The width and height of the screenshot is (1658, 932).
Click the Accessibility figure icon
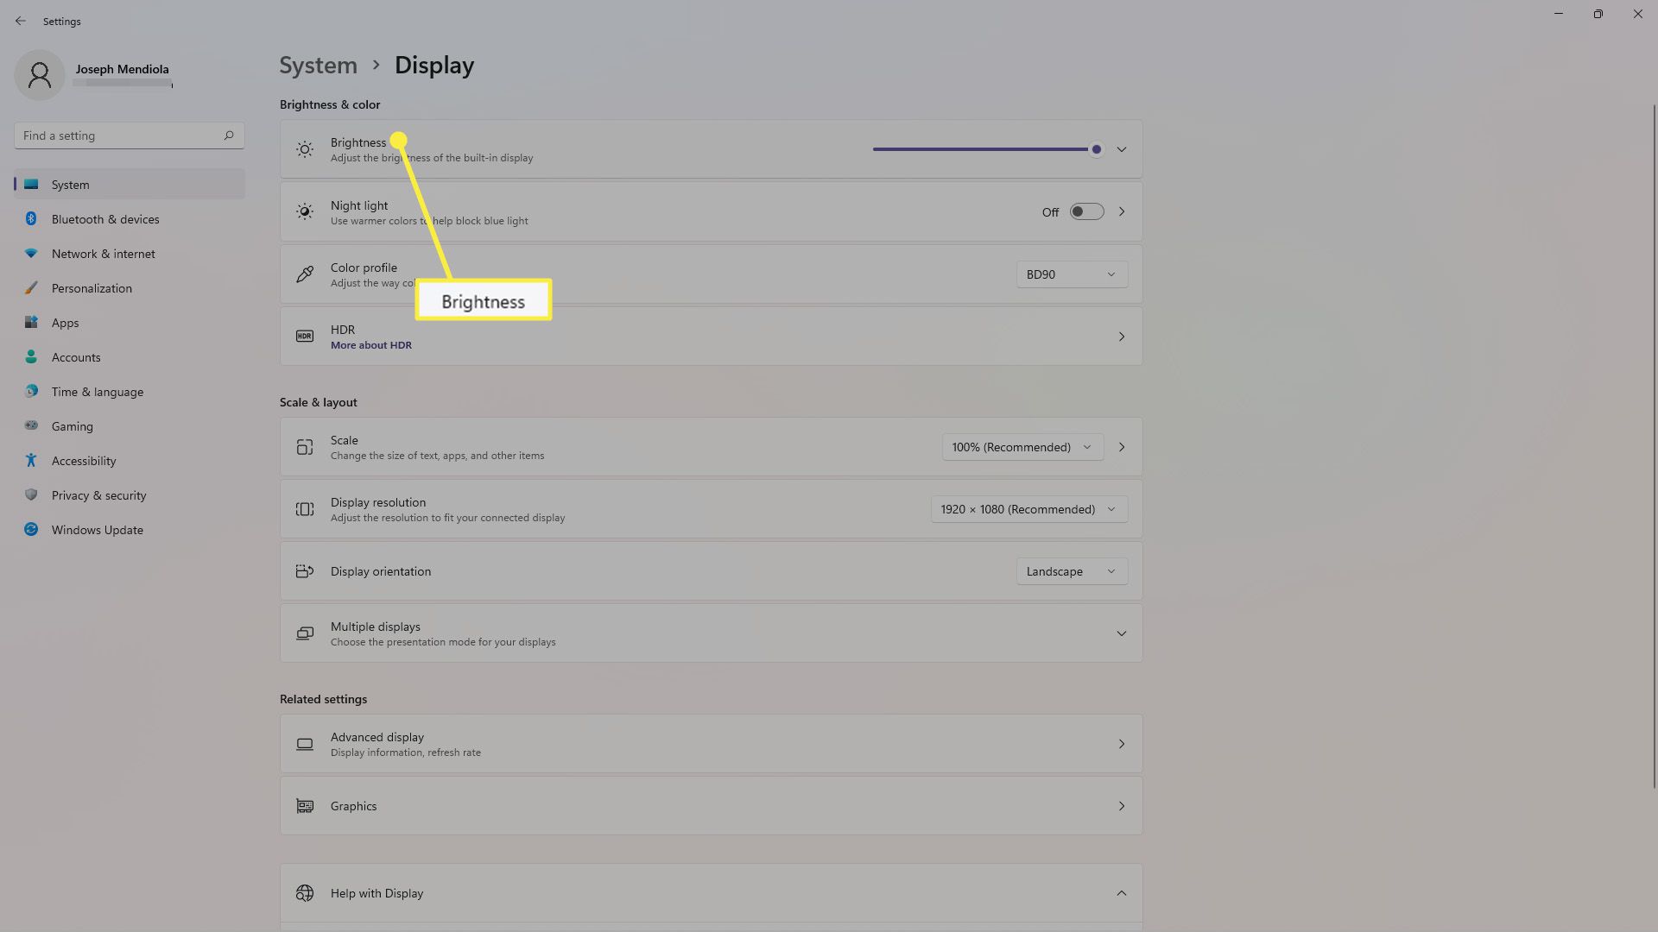(31, 460)
